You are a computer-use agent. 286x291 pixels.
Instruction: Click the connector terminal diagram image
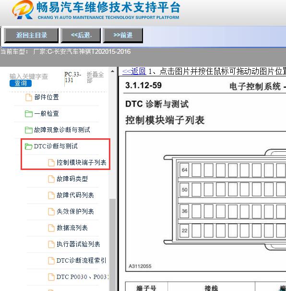pos(206,202)
